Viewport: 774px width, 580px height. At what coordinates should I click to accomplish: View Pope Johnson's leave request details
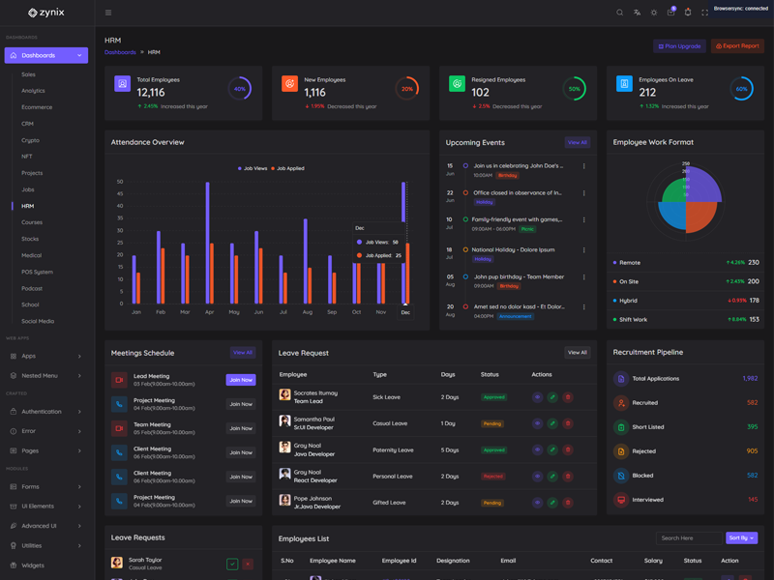tap(537, 503)
